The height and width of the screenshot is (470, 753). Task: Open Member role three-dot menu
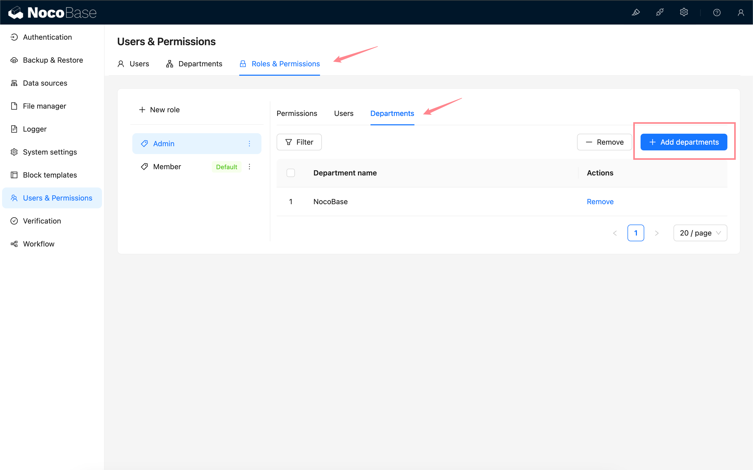(249, 167)
